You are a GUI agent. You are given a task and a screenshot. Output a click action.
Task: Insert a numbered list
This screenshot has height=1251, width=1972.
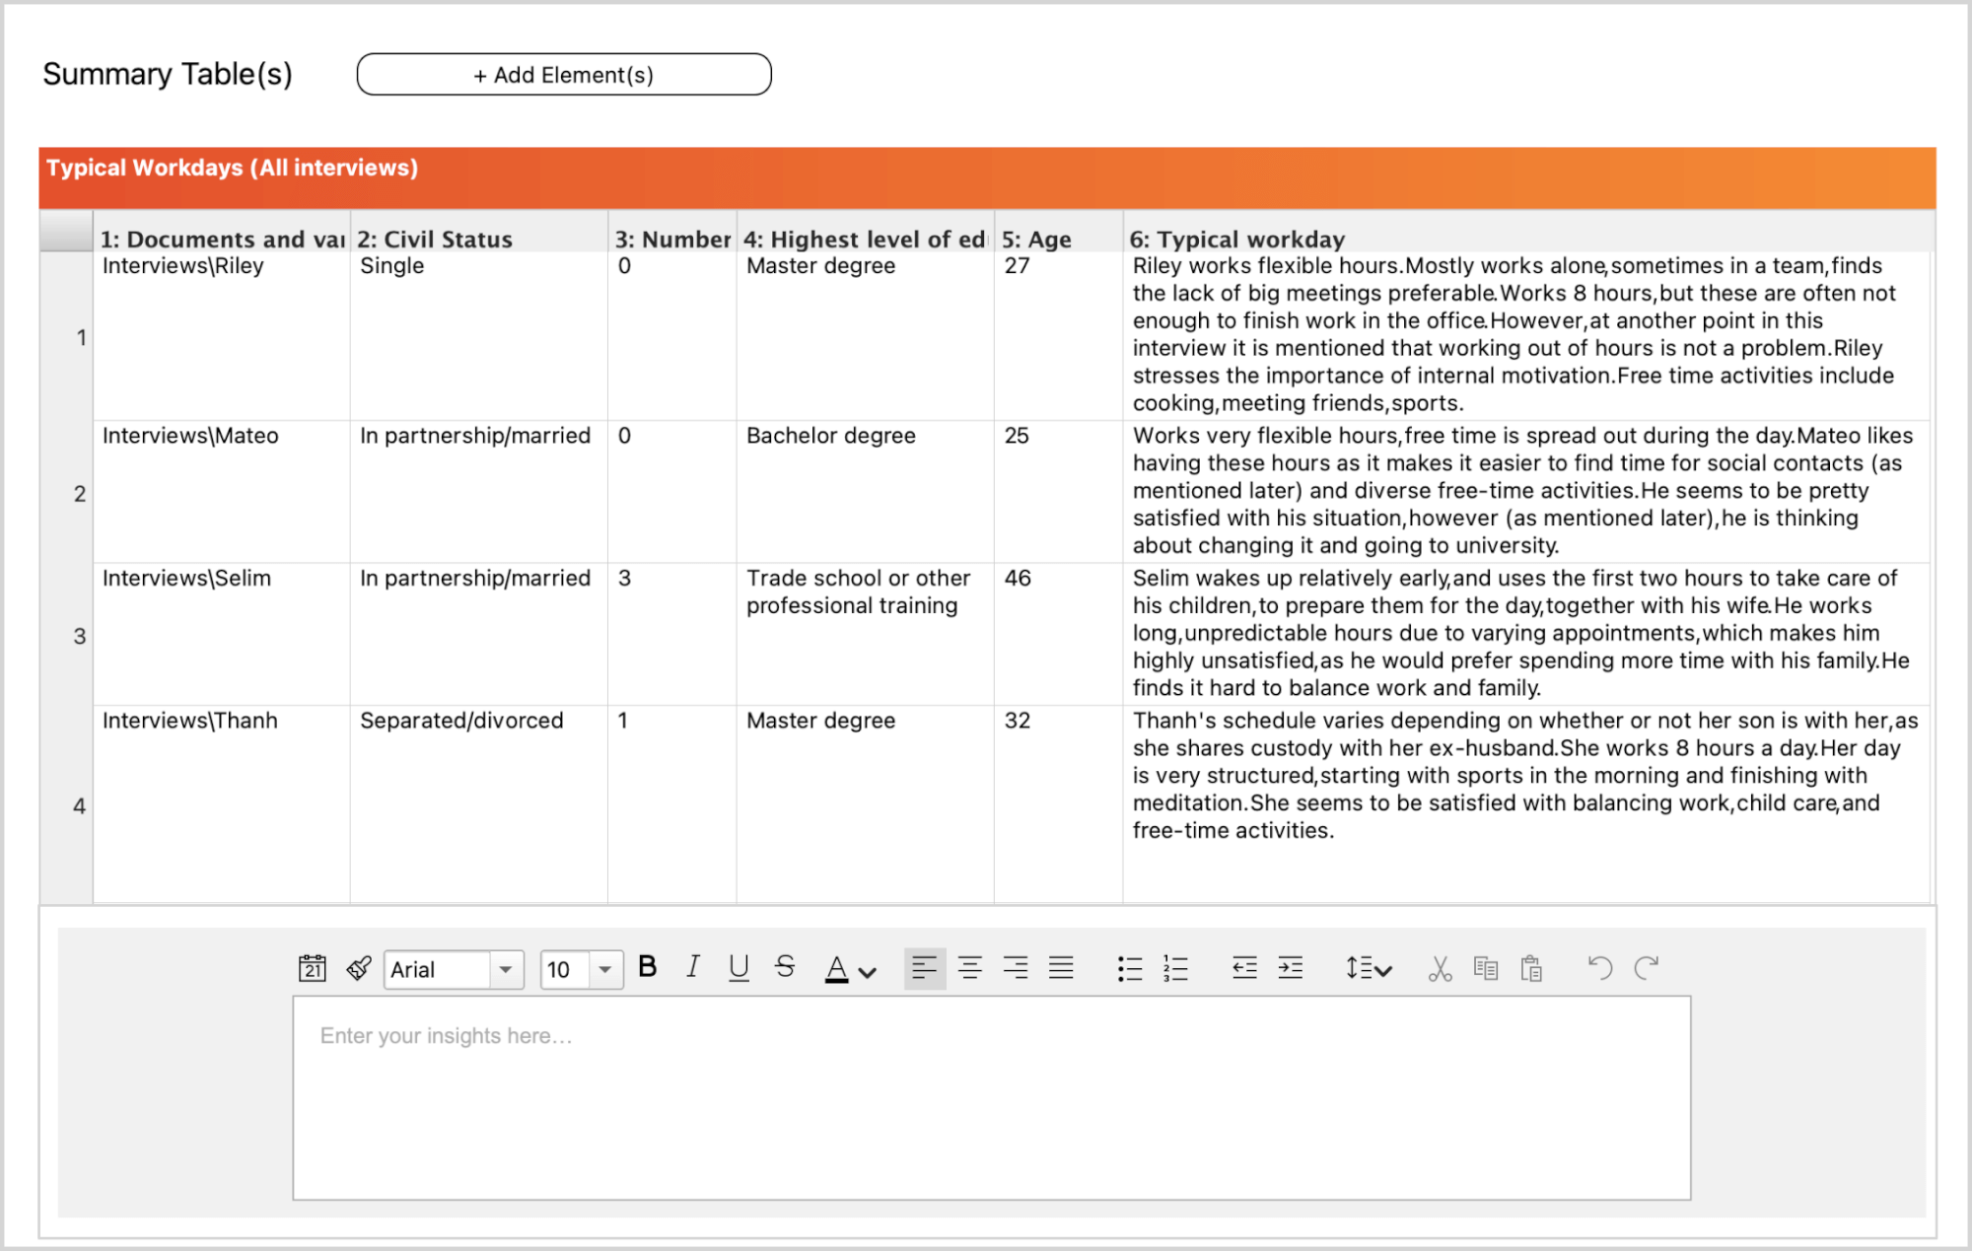click(1175, 969)
